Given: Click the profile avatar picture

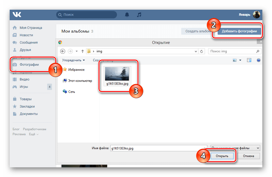Looking at the screenshot, I should [x=256, y=15].
